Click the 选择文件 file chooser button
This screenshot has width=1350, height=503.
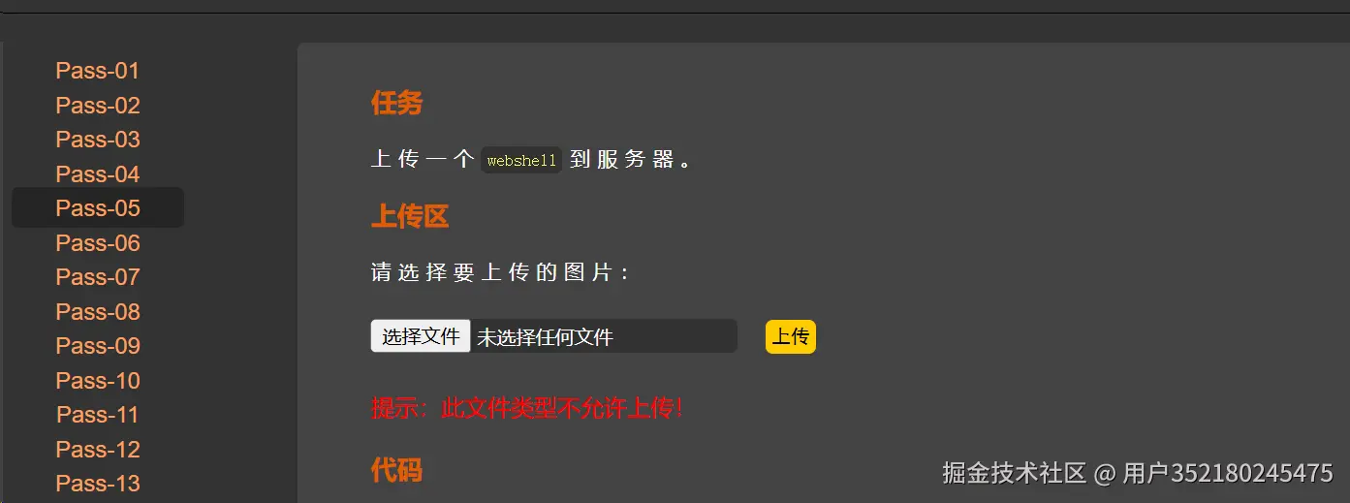[421, 336]
